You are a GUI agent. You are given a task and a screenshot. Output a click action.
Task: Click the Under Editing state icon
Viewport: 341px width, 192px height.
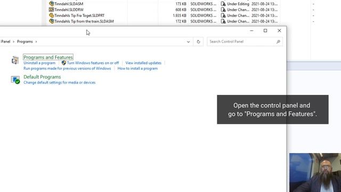(x=223, y=4)
